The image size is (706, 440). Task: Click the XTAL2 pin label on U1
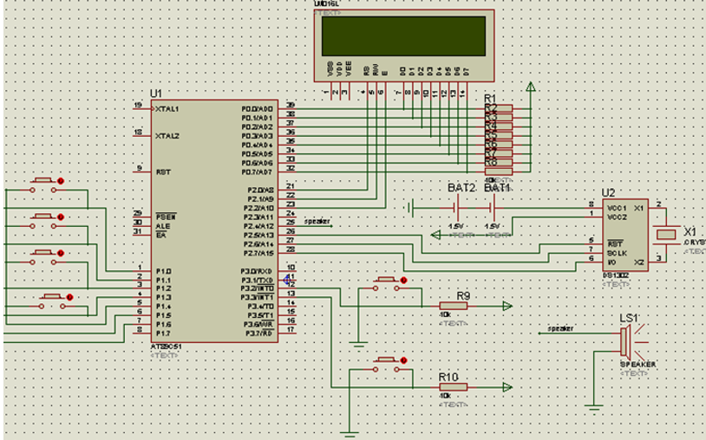pos(167,136)
